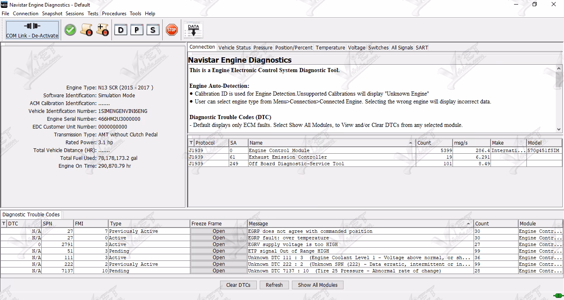Screen dimensions: 564x300
Task: Click the new snapshot plus scroll icon
Action: (x=102, y=29)
